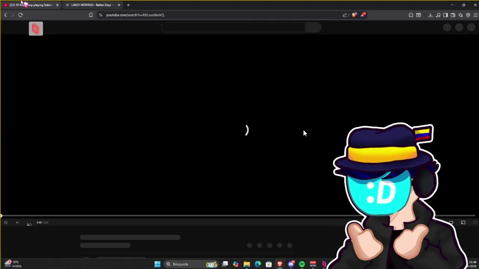This screenshot has width=479, height=269.
Task: Open the Windows Start menu
Action: (x=158, y=264)
